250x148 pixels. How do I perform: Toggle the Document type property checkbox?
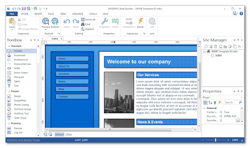[x=221, y=116]
